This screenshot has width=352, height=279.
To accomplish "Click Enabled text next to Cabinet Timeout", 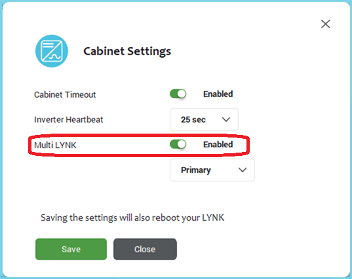I will pyautogui.click(x=218, y=94).
